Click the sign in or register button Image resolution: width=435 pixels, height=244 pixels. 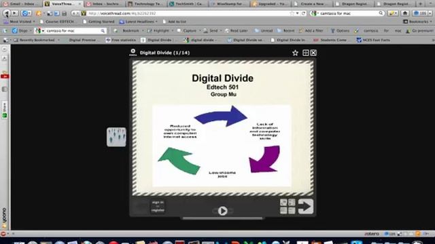(x=158, y=206)
